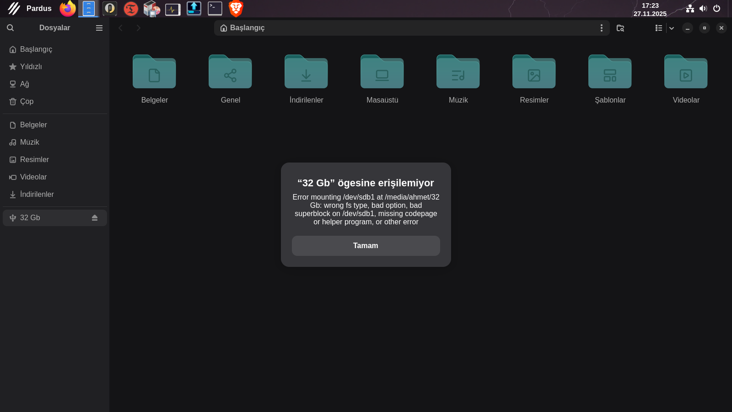Screen dimensions: 732x412
Task: Open the Şablonlar folder
Action: tap(610, 72)
